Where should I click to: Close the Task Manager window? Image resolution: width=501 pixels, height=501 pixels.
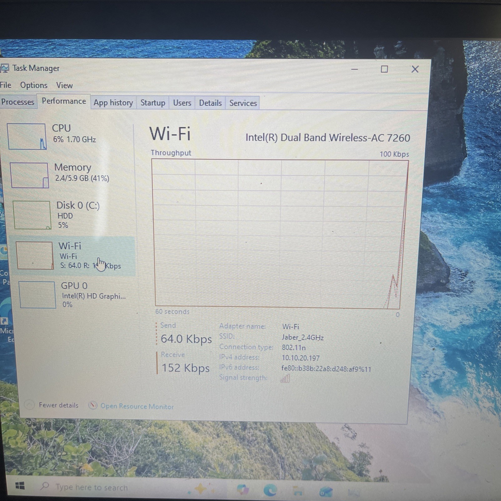coord(415,69)
